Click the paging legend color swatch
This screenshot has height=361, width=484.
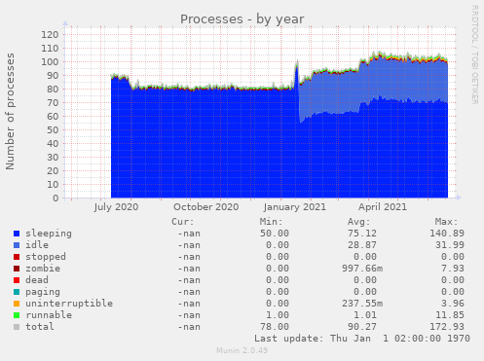[x=17, y=292]
